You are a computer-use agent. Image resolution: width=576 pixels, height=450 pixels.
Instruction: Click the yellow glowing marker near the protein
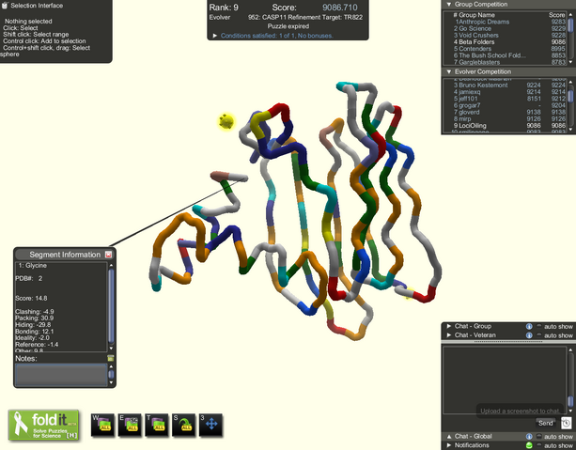(226, 121)
